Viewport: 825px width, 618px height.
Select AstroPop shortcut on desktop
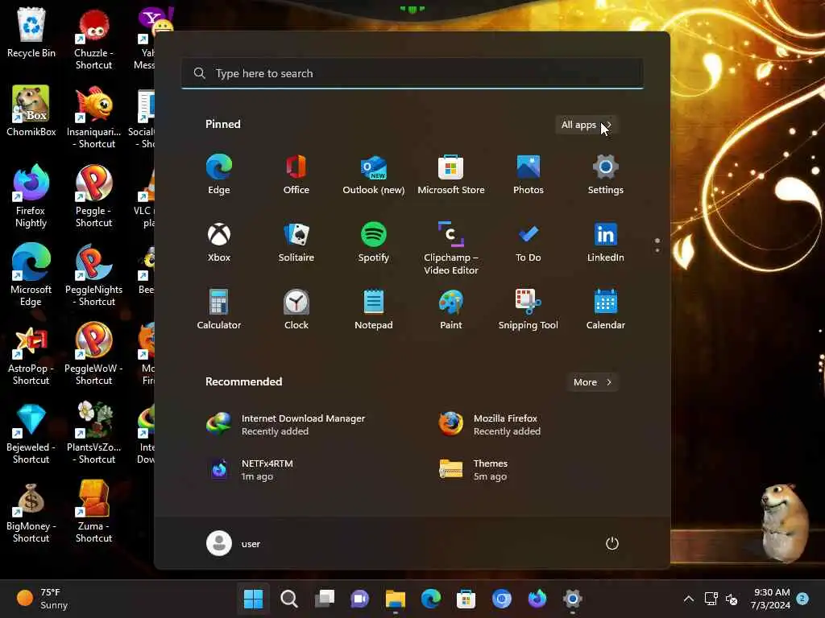tap(31, 354)
